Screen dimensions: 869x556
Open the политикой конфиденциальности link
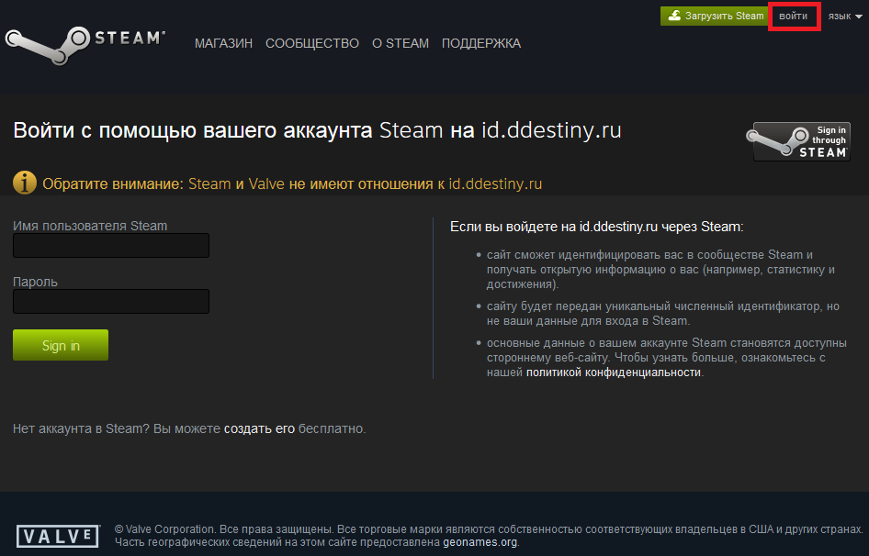click(x=614, y=373)
